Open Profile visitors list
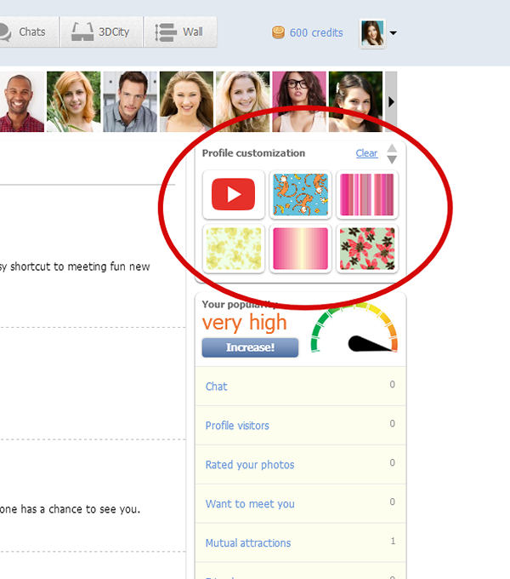Viewport: 510px width, 579px height. tap(237, 426)
